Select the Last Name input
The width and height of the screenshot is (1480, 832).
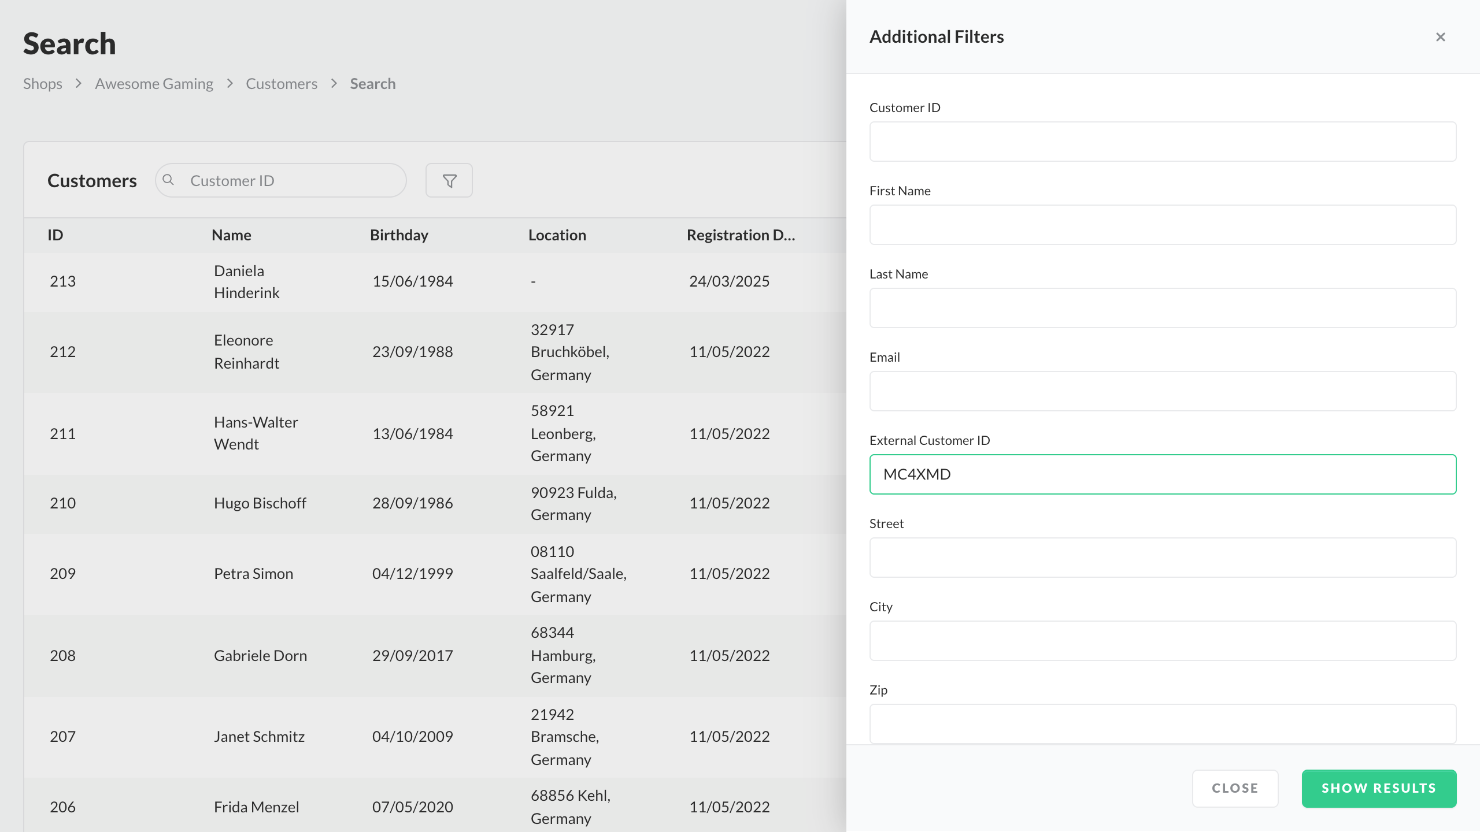(1162, 308)
